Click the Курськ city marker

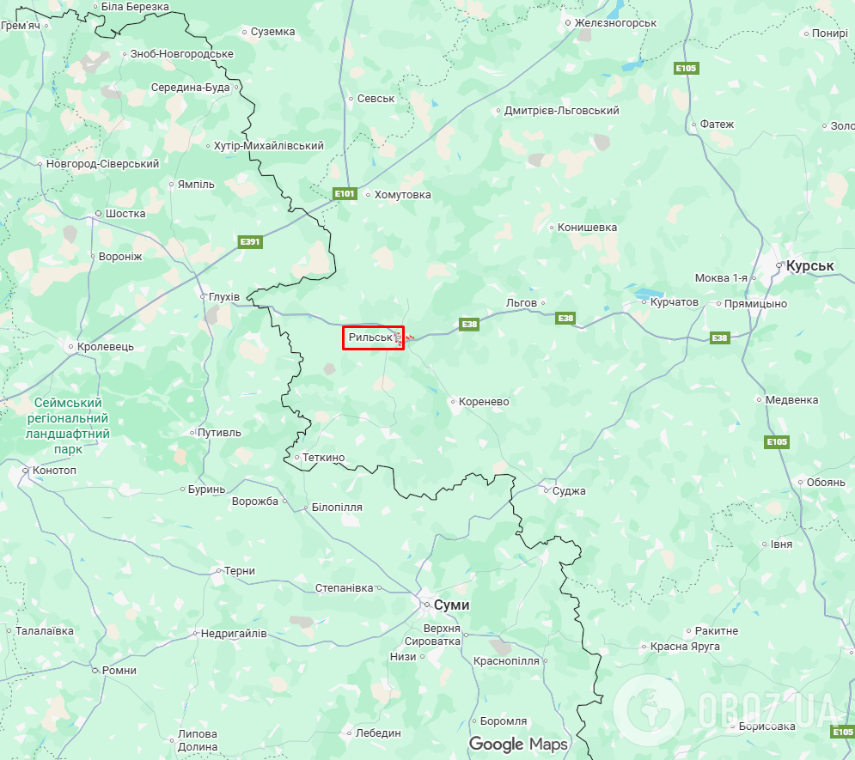[779, 266]
